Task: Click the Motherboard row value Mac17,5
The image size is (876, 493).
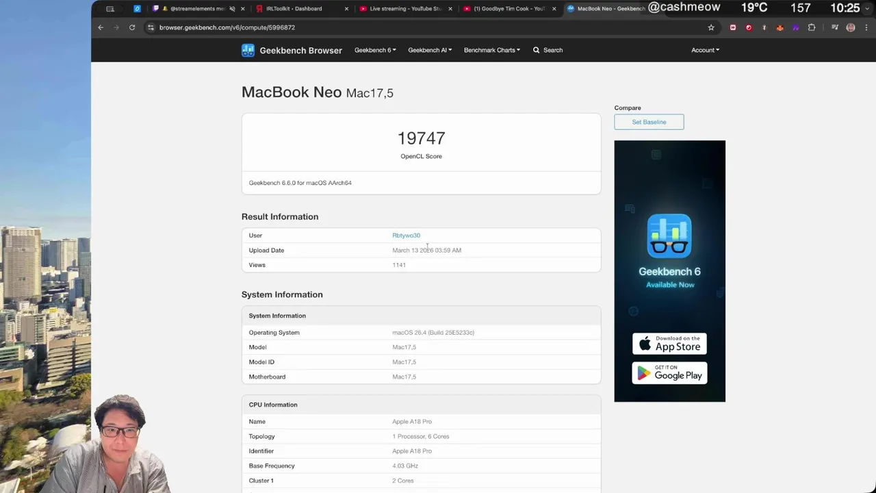Action: tap(404, 377)
